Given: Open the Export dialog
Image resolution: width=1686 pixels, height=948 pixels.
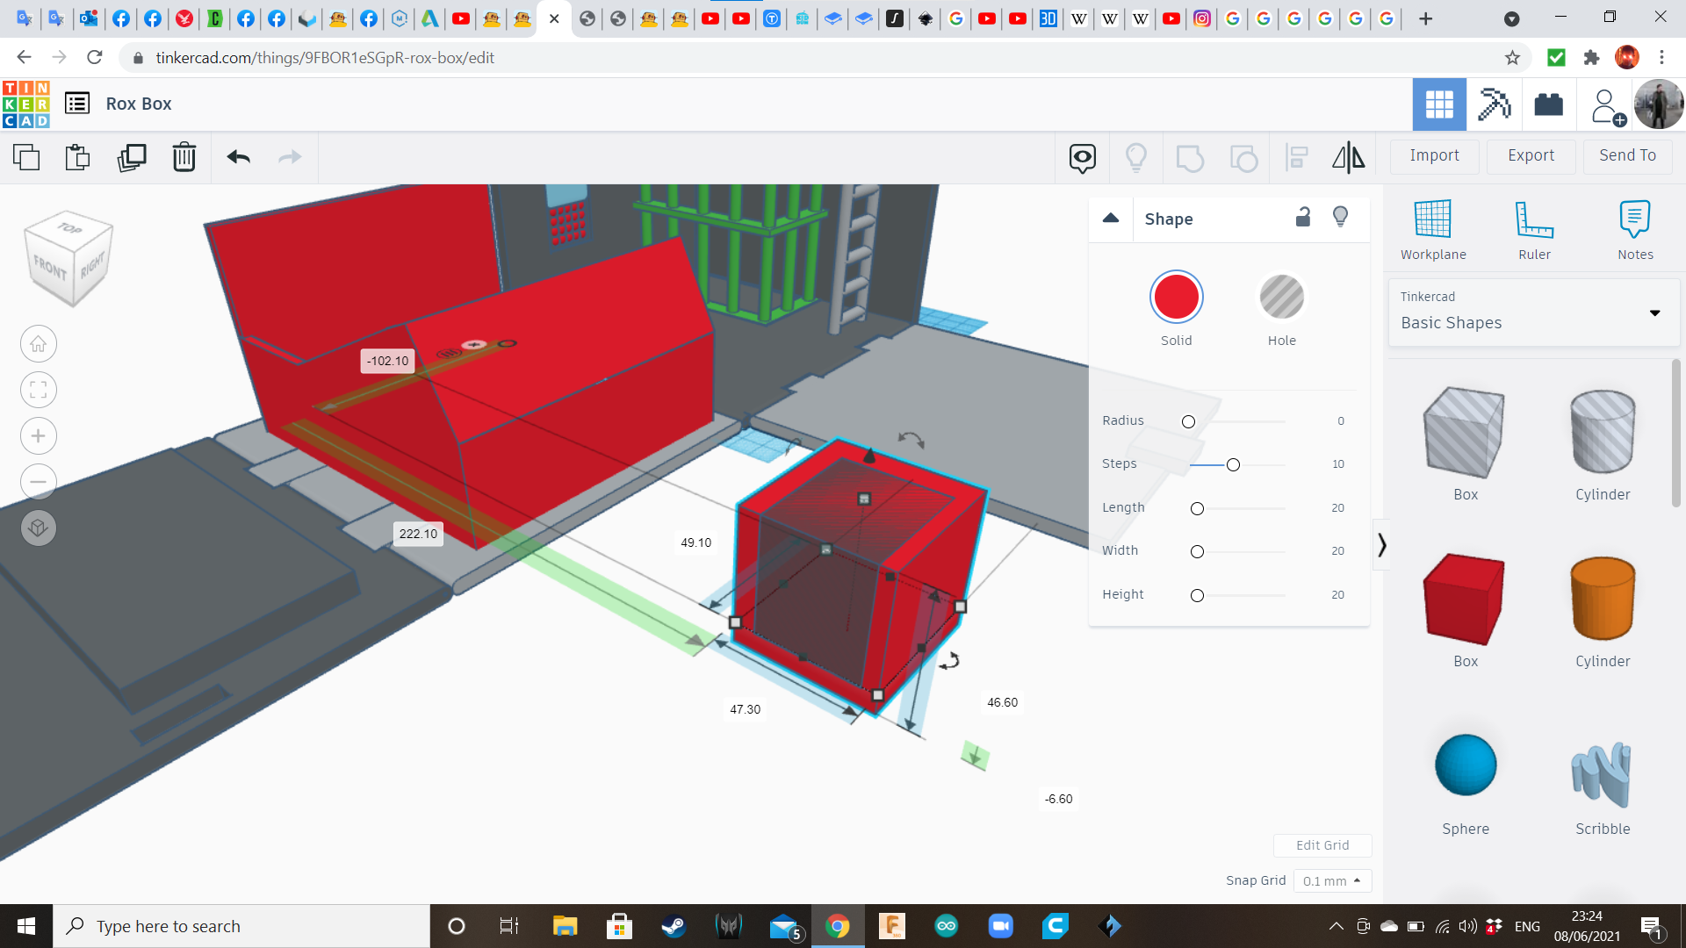Looking at the screenshot, I should [x=1531, y=155].
